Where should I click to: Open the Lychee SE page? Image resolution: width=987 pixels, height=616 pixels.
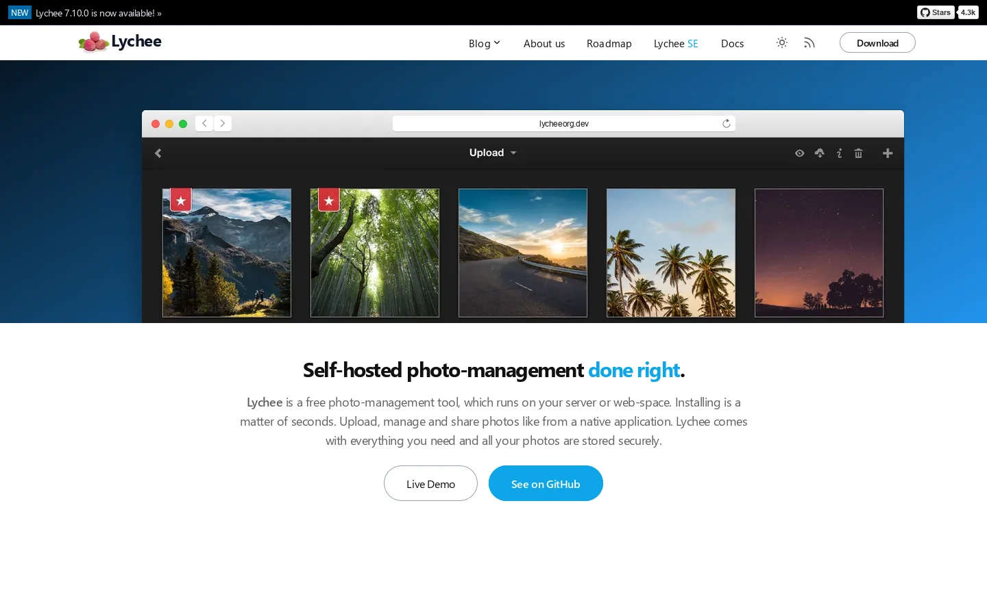click(676, 43)
